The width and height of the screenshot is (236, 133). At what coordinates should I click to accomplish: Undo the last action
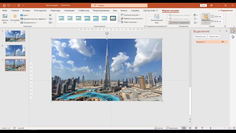[8, 6]
